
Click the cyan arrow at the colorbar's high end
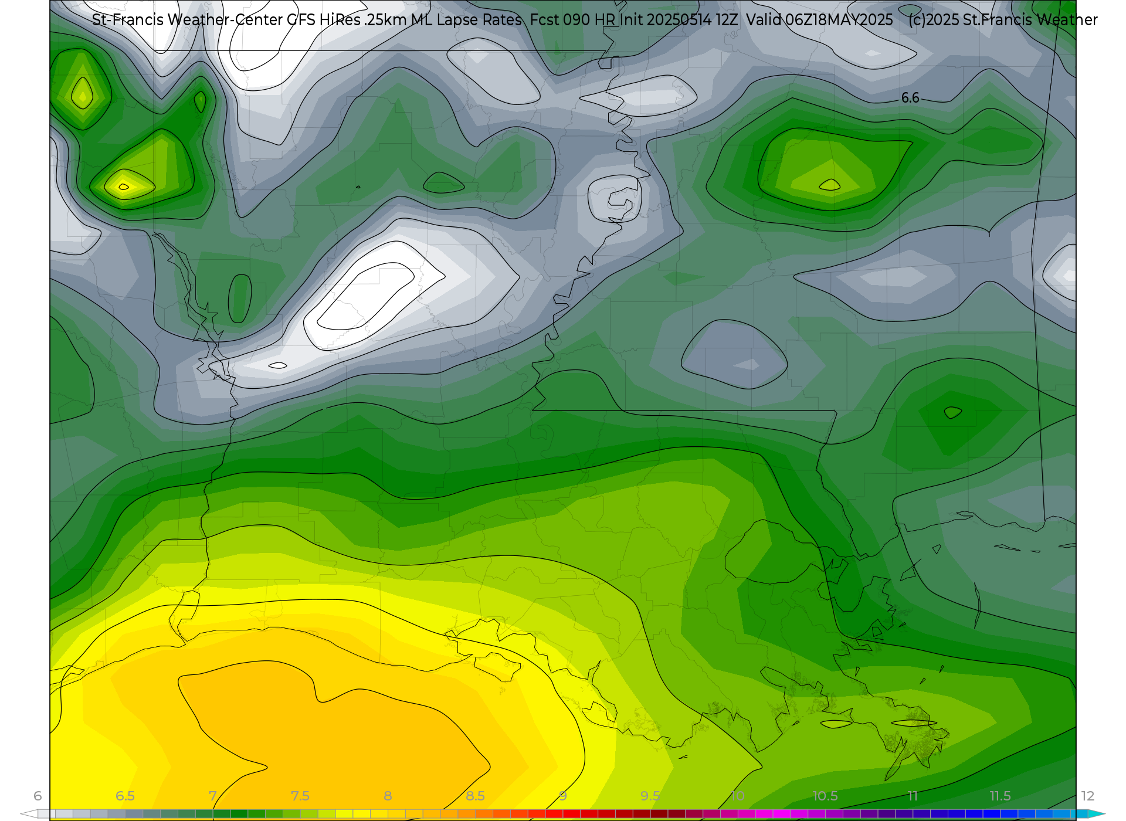click(x=1097, y=814)
